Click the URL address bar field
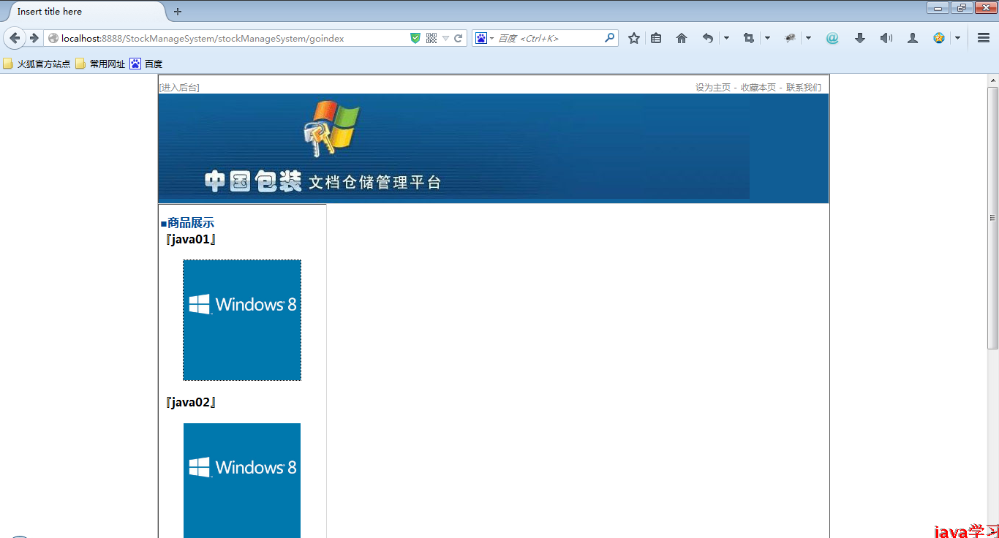This screenshot has width=999, height=538. (234, 38)
